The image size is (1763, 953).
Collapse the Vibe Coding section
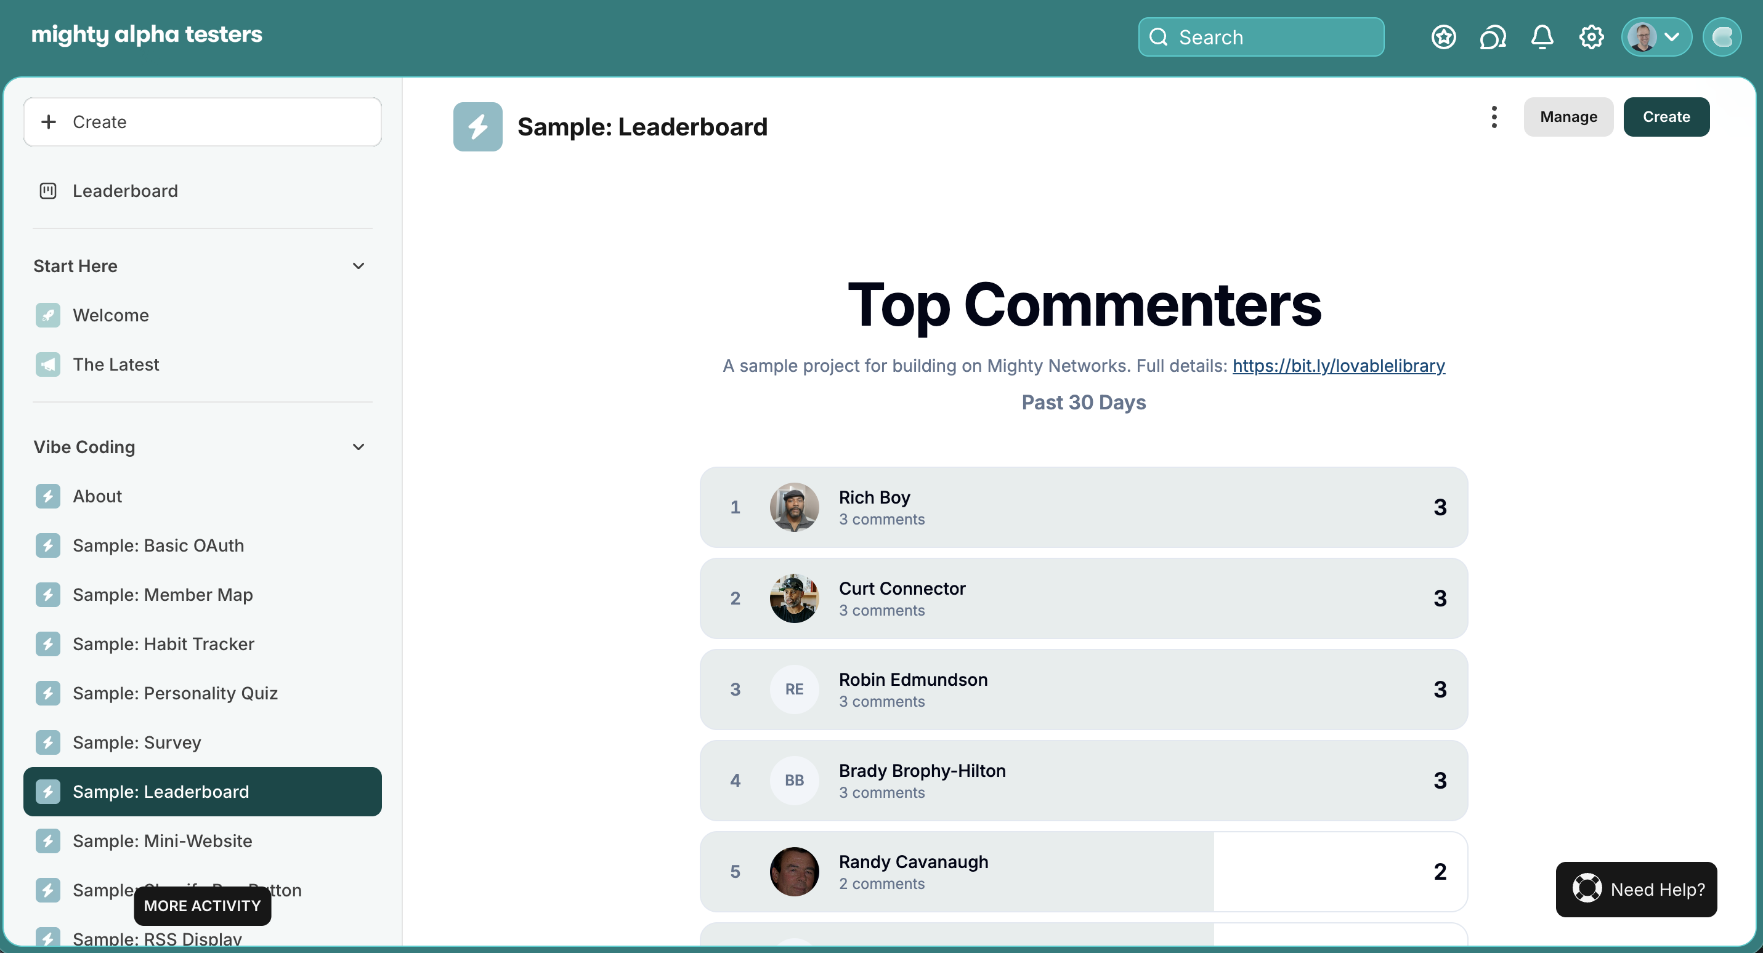click(x=358, y=447)
